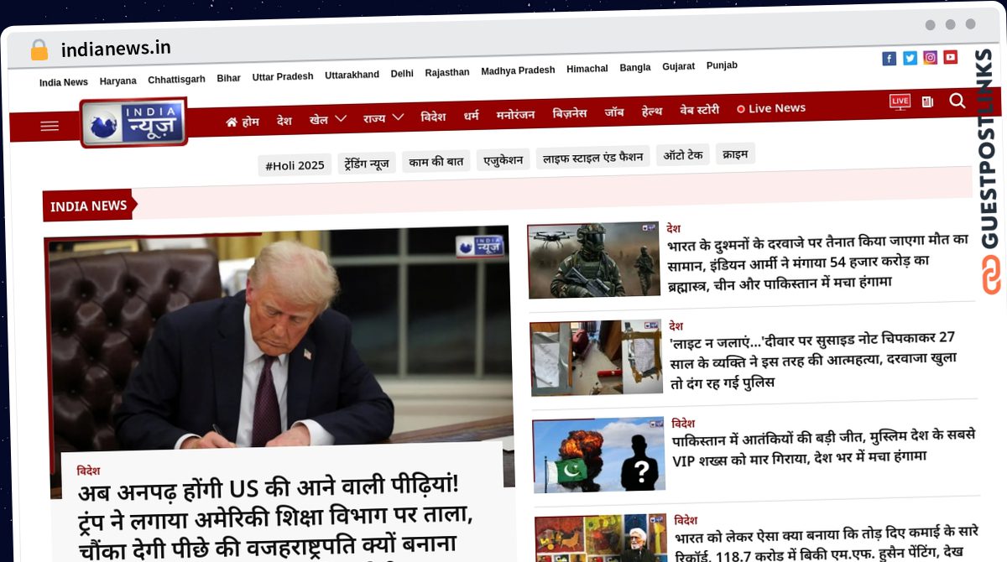Open Haryana regional link
This screenshot has width=1007, height=562.
(x=118, y=81)
